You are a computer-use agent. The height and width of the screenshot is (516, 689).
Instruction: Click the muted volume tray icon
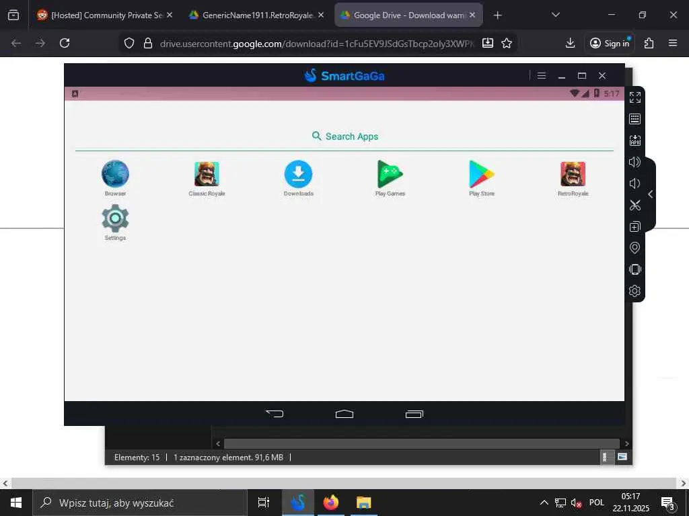pos(576,503)
